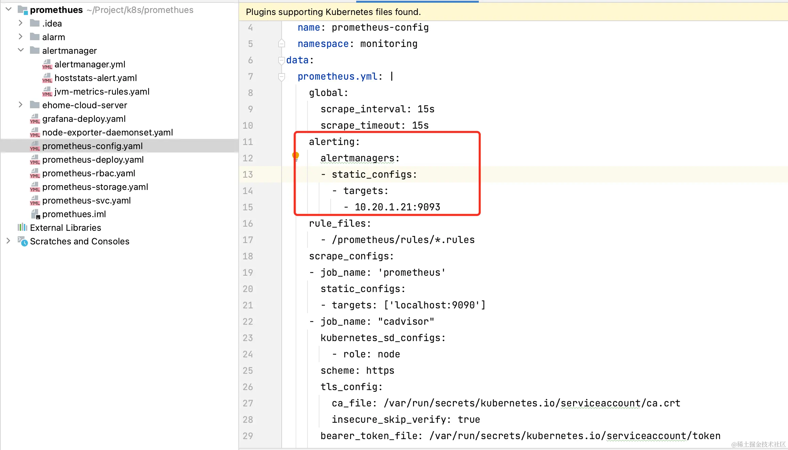788x450 pixels.
Task: Select hoststats-alert.yaml file
Action: (x=95, y=78)
